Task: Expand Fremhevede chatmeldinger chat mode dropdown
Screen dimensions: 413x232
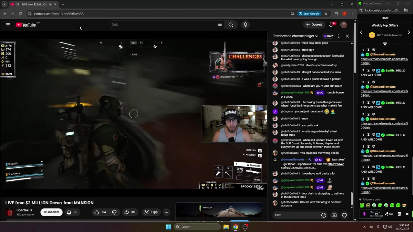Action: tap(295, 36)
